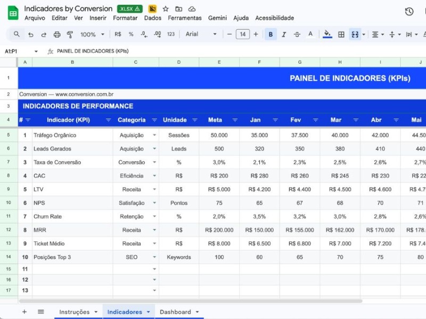
Task: Click the print icon in toolbar
Action: click(57, 35)
